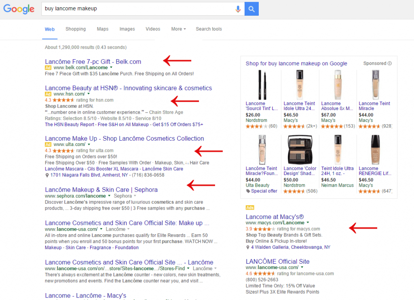
Task: Click the Special offer tag icon
Action: (x=248, y=191)
